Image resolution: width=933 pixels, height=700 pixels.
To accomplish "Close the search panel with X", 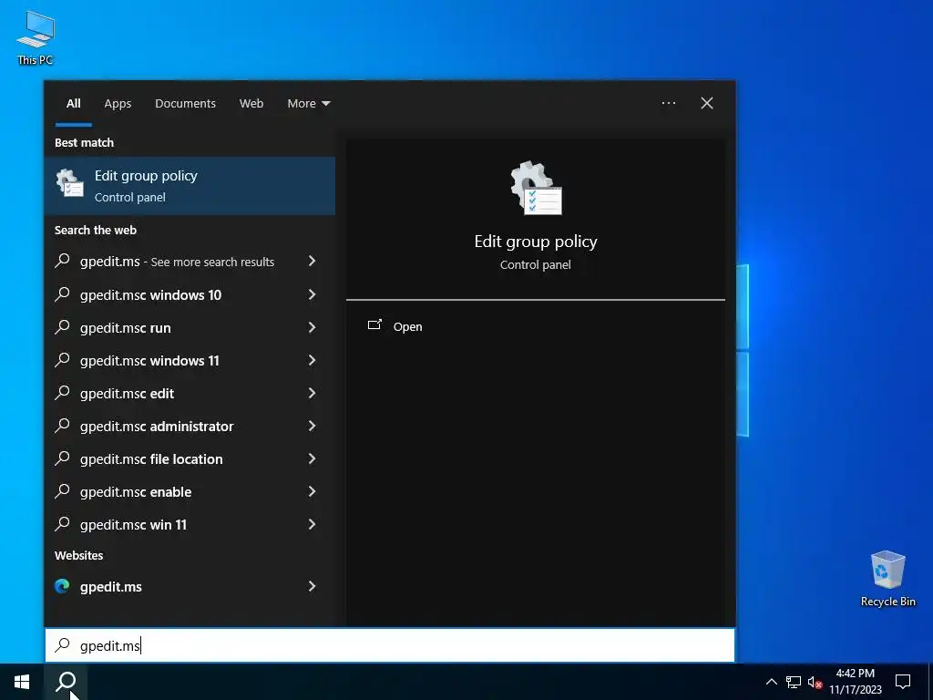I will (x=707, y=103).
